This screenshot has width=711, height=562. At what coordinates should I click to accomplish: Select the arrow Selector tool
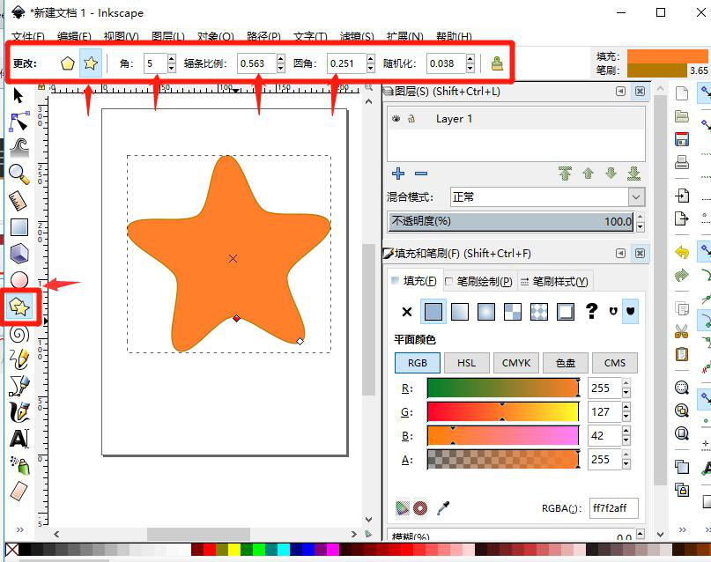point(19,95)
